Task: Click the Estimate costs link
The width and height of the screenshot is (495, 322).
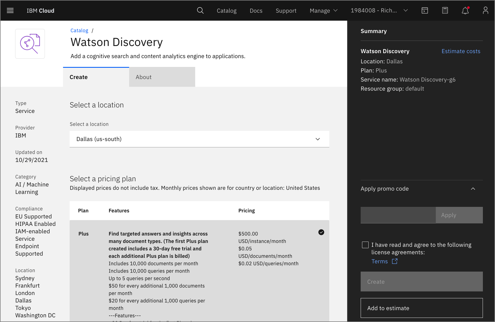Action: 461,51
